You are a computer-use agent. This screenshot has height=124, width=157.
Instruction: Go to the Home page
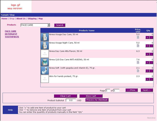[x=4, y=19]
